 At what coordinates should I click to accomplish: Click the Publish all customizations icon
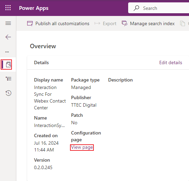click(x=30, y=23)
